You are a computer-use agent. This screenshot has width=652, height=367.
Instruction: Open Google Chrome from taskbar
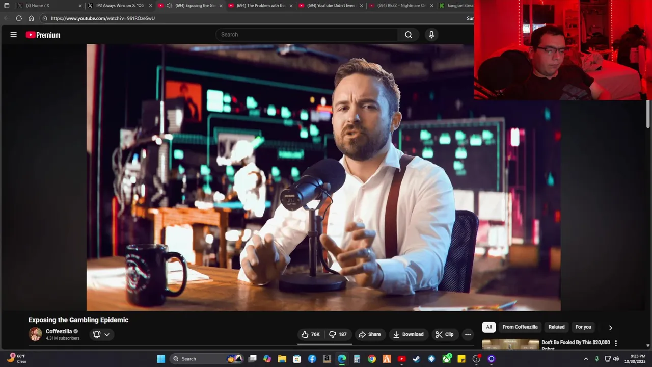click(x=372, y=359)
